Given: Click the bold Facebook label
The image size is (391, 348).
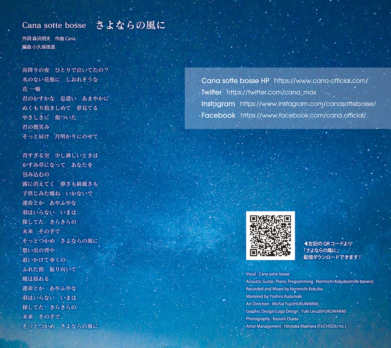Looking at the screenshot, I should pyautogui.click(x=219, y=115).
